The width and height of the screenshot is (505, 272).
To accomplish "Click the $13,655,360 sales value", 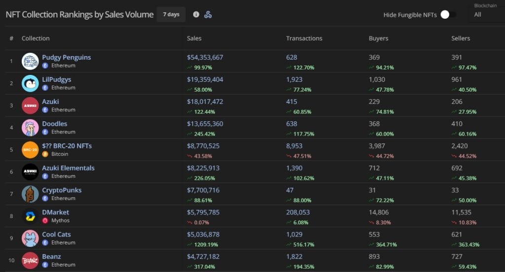I will click(205, 124).
